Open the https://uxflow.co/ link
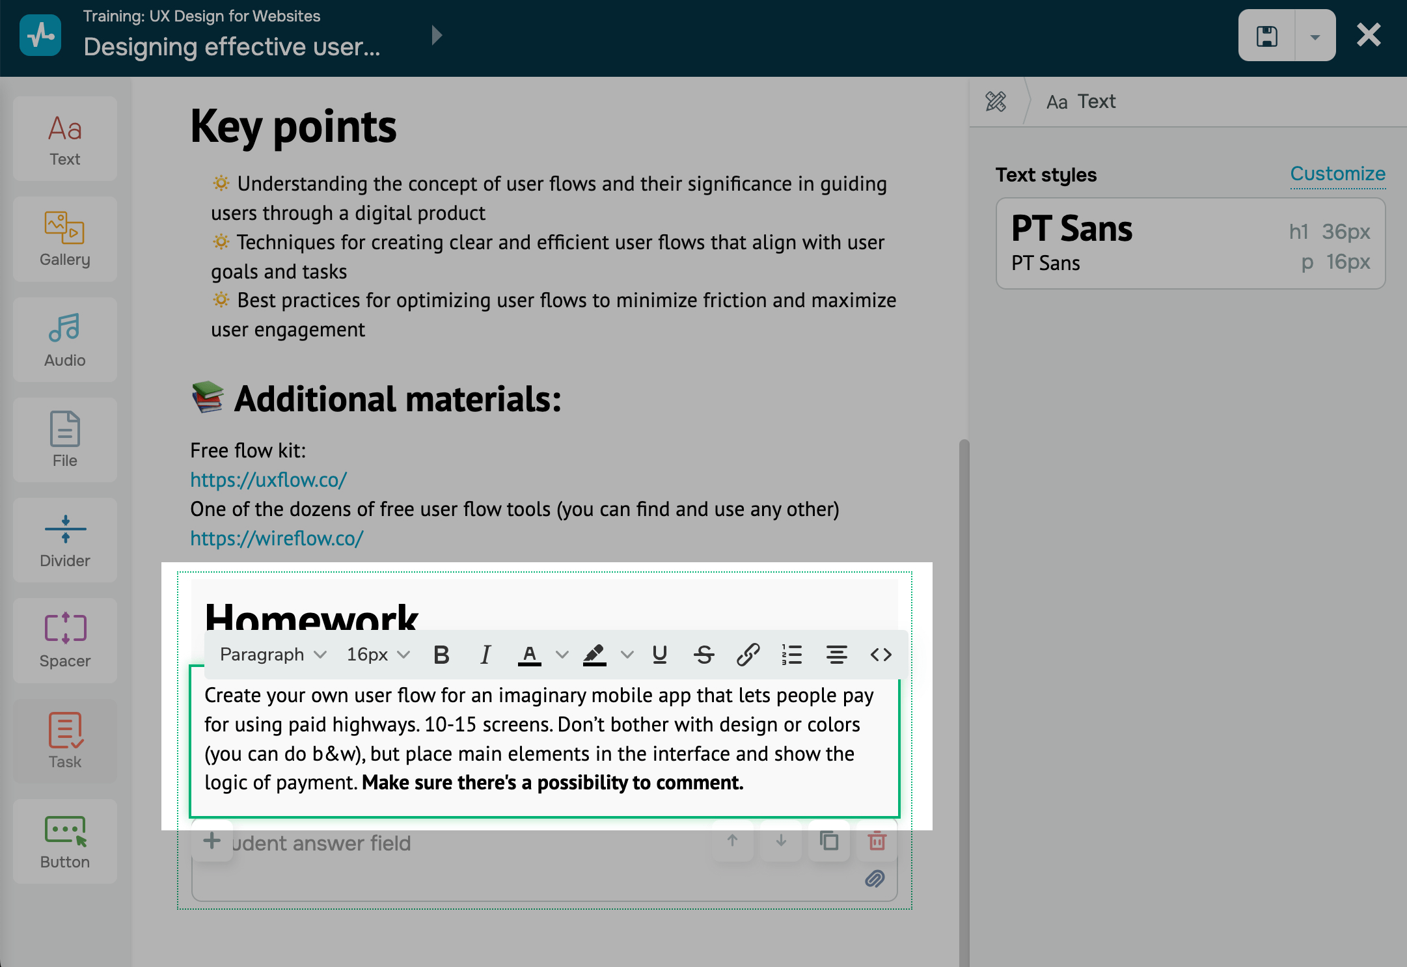The width and height of the screenshot is (1407, 967). coord(268,480)
